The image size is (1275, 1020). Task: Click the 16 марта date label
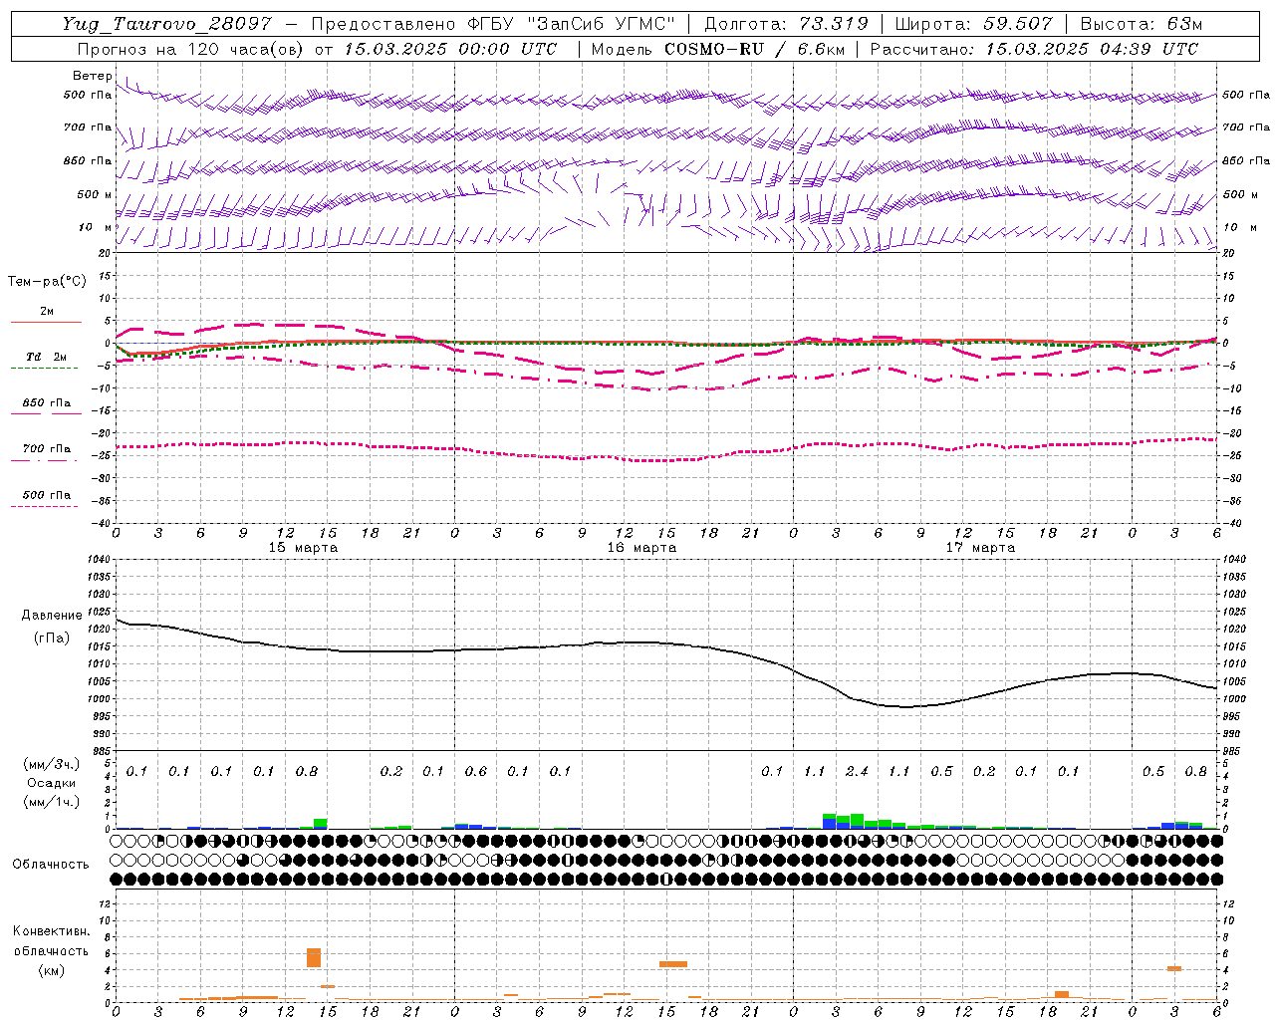tap(641, 548)
